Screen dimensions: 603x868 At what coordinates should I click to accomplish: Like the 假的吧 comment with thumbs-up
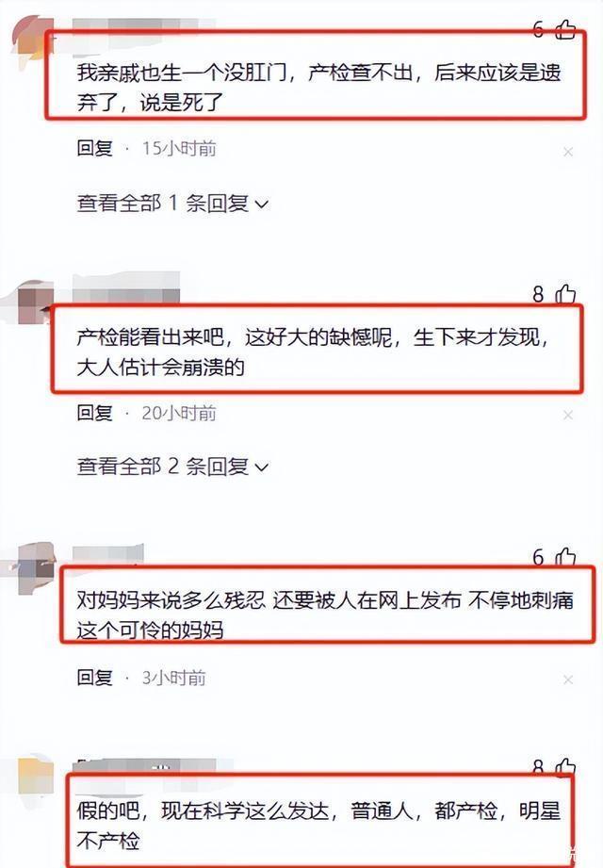tap(565, 767)
